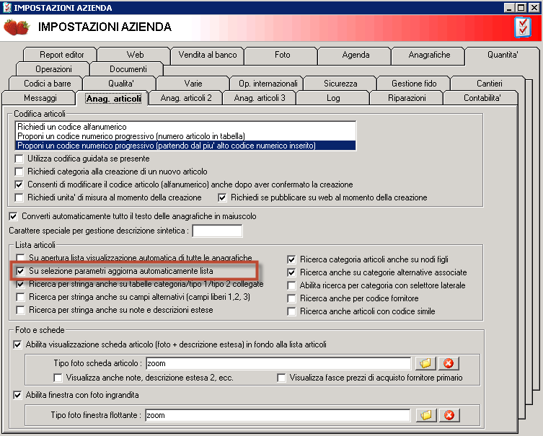
Task: Click 'Tipo foto scheda articolo' text field
Action: 278,363
